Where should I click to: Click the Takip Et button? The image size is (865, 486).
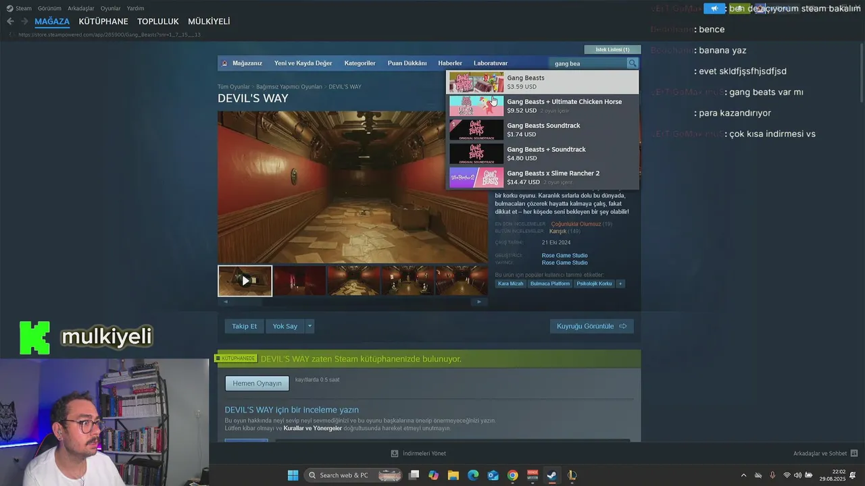pyautogui.click(x=244, y=326)
